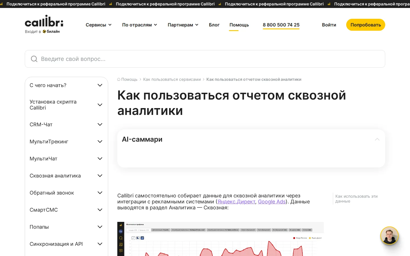Click phone number 8 800 500 74 25
Image resolution: width=410 pixels, height=256 pixels.
point(281,25)
